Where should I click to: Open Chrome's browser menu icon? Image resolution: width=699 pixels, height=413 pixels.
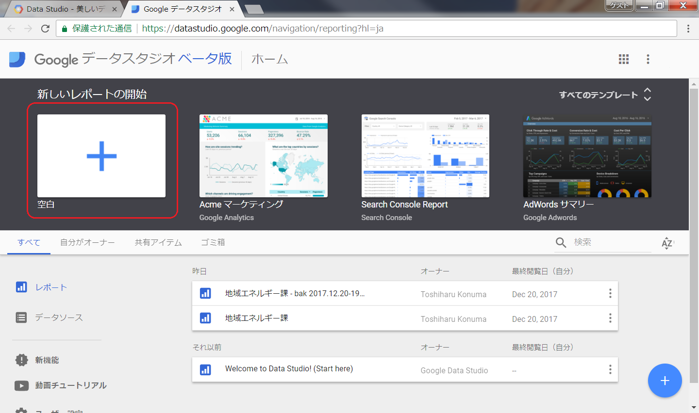(688, 29)
